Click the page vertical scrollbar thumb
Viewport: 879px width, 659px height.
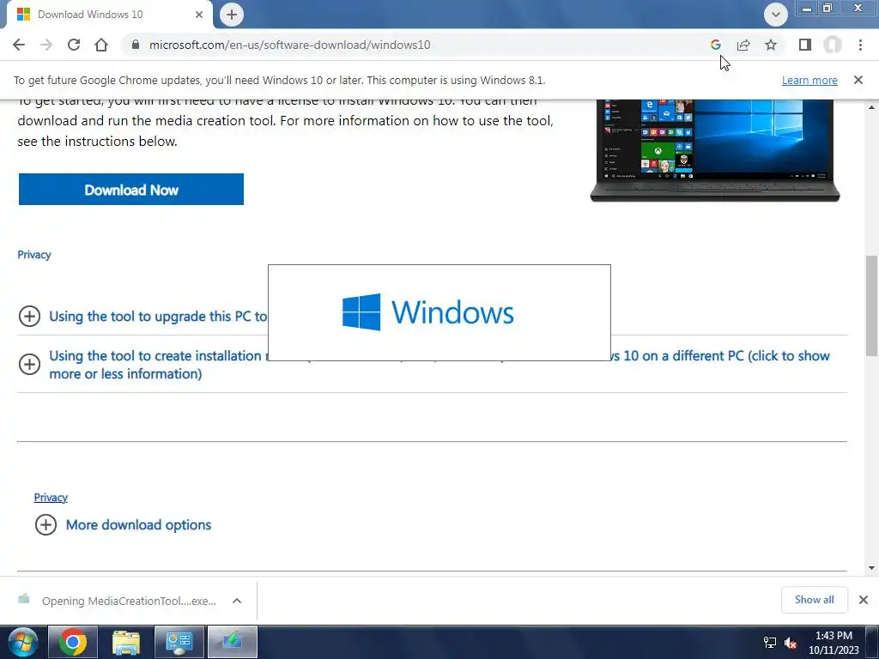(871, 305)
